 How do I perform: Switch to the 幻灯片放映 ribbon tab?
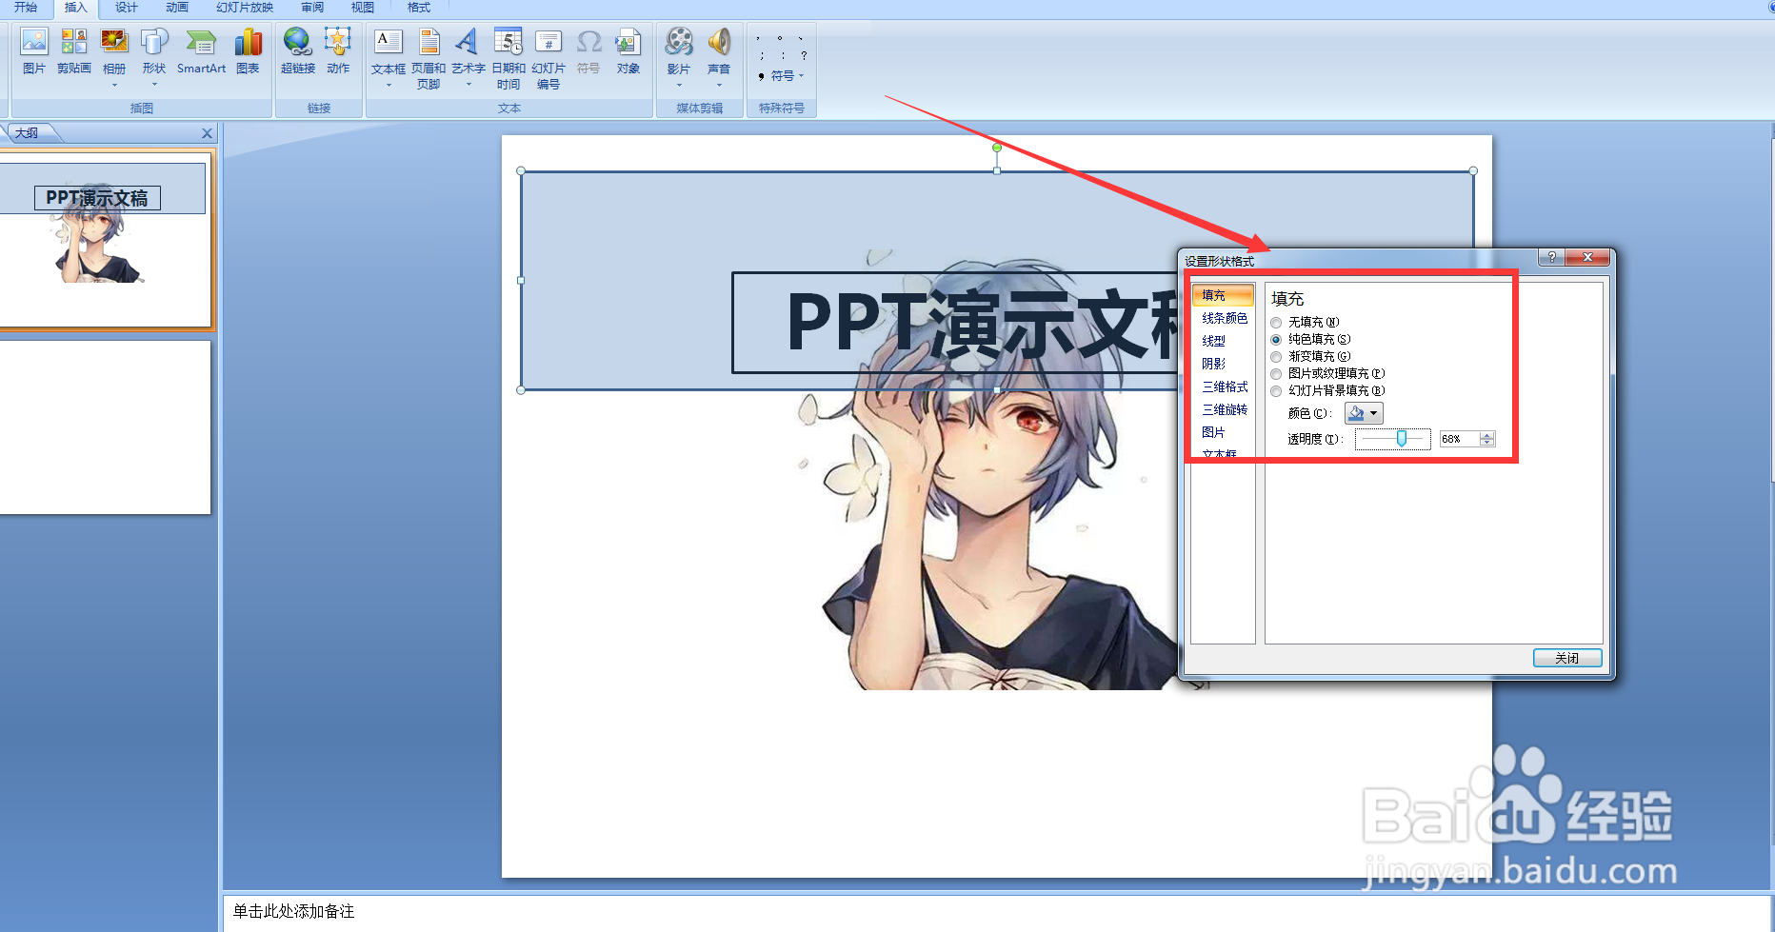pos(245,8)
